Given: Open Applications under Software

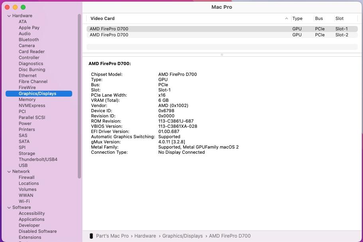Looking at the screenshot, I should [x=32, y=219].
